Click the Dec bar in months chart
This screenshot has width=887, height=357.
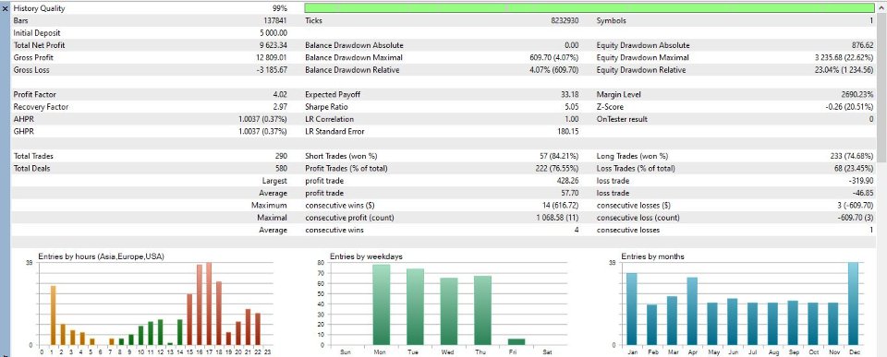[853, 303]
